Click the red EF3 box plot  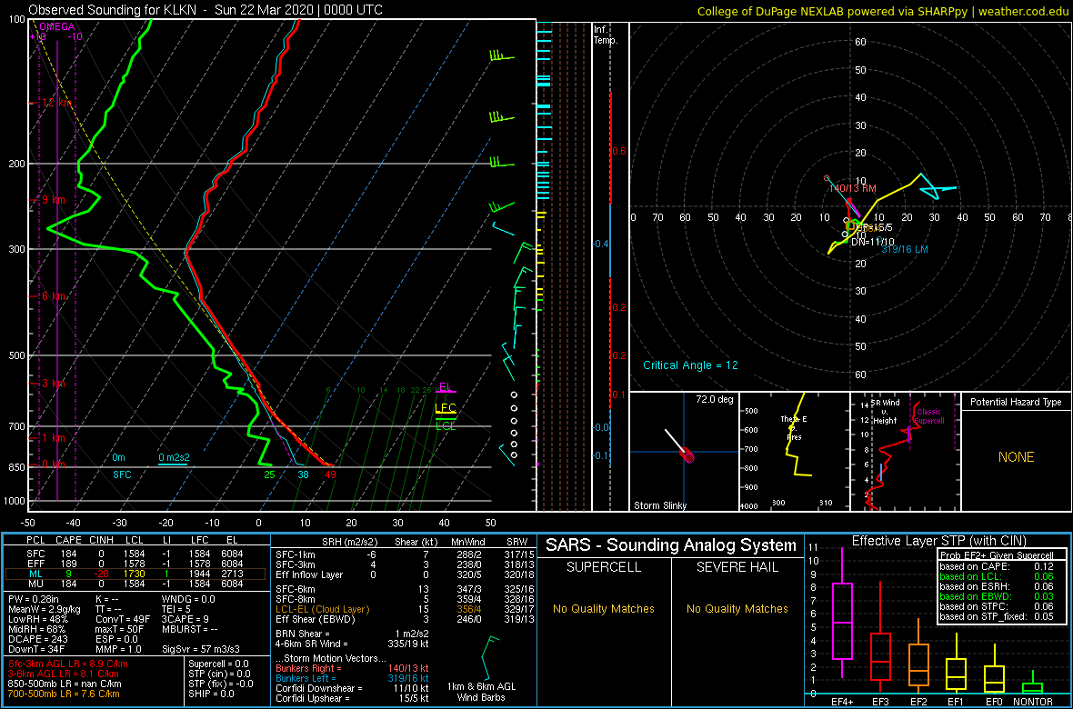[x=881, y=657]
